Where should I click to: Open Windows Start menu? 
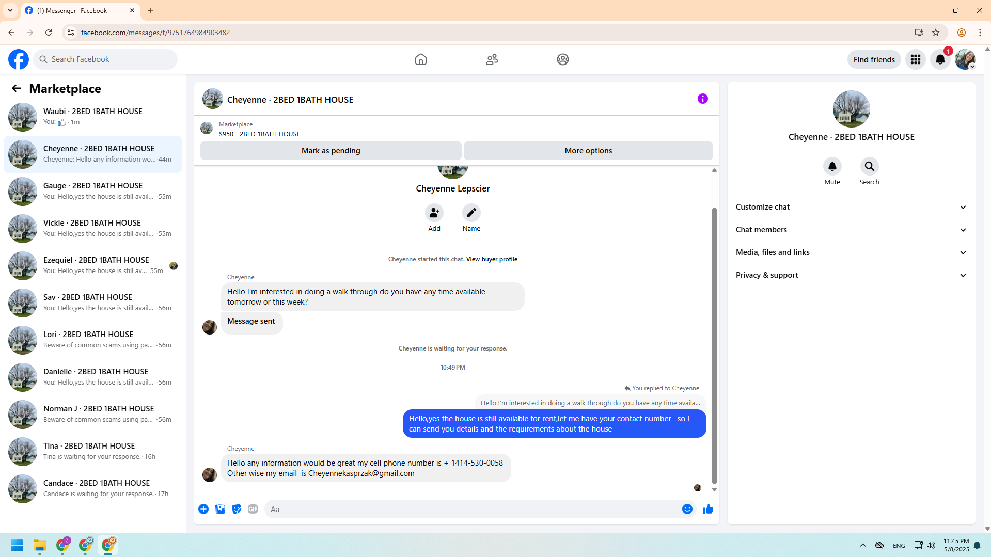click(x=17, y=545)
